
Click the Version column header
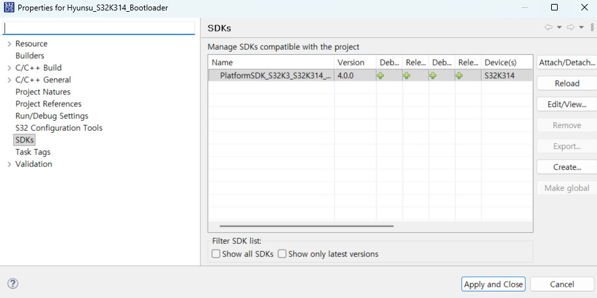tap(355, 63)
